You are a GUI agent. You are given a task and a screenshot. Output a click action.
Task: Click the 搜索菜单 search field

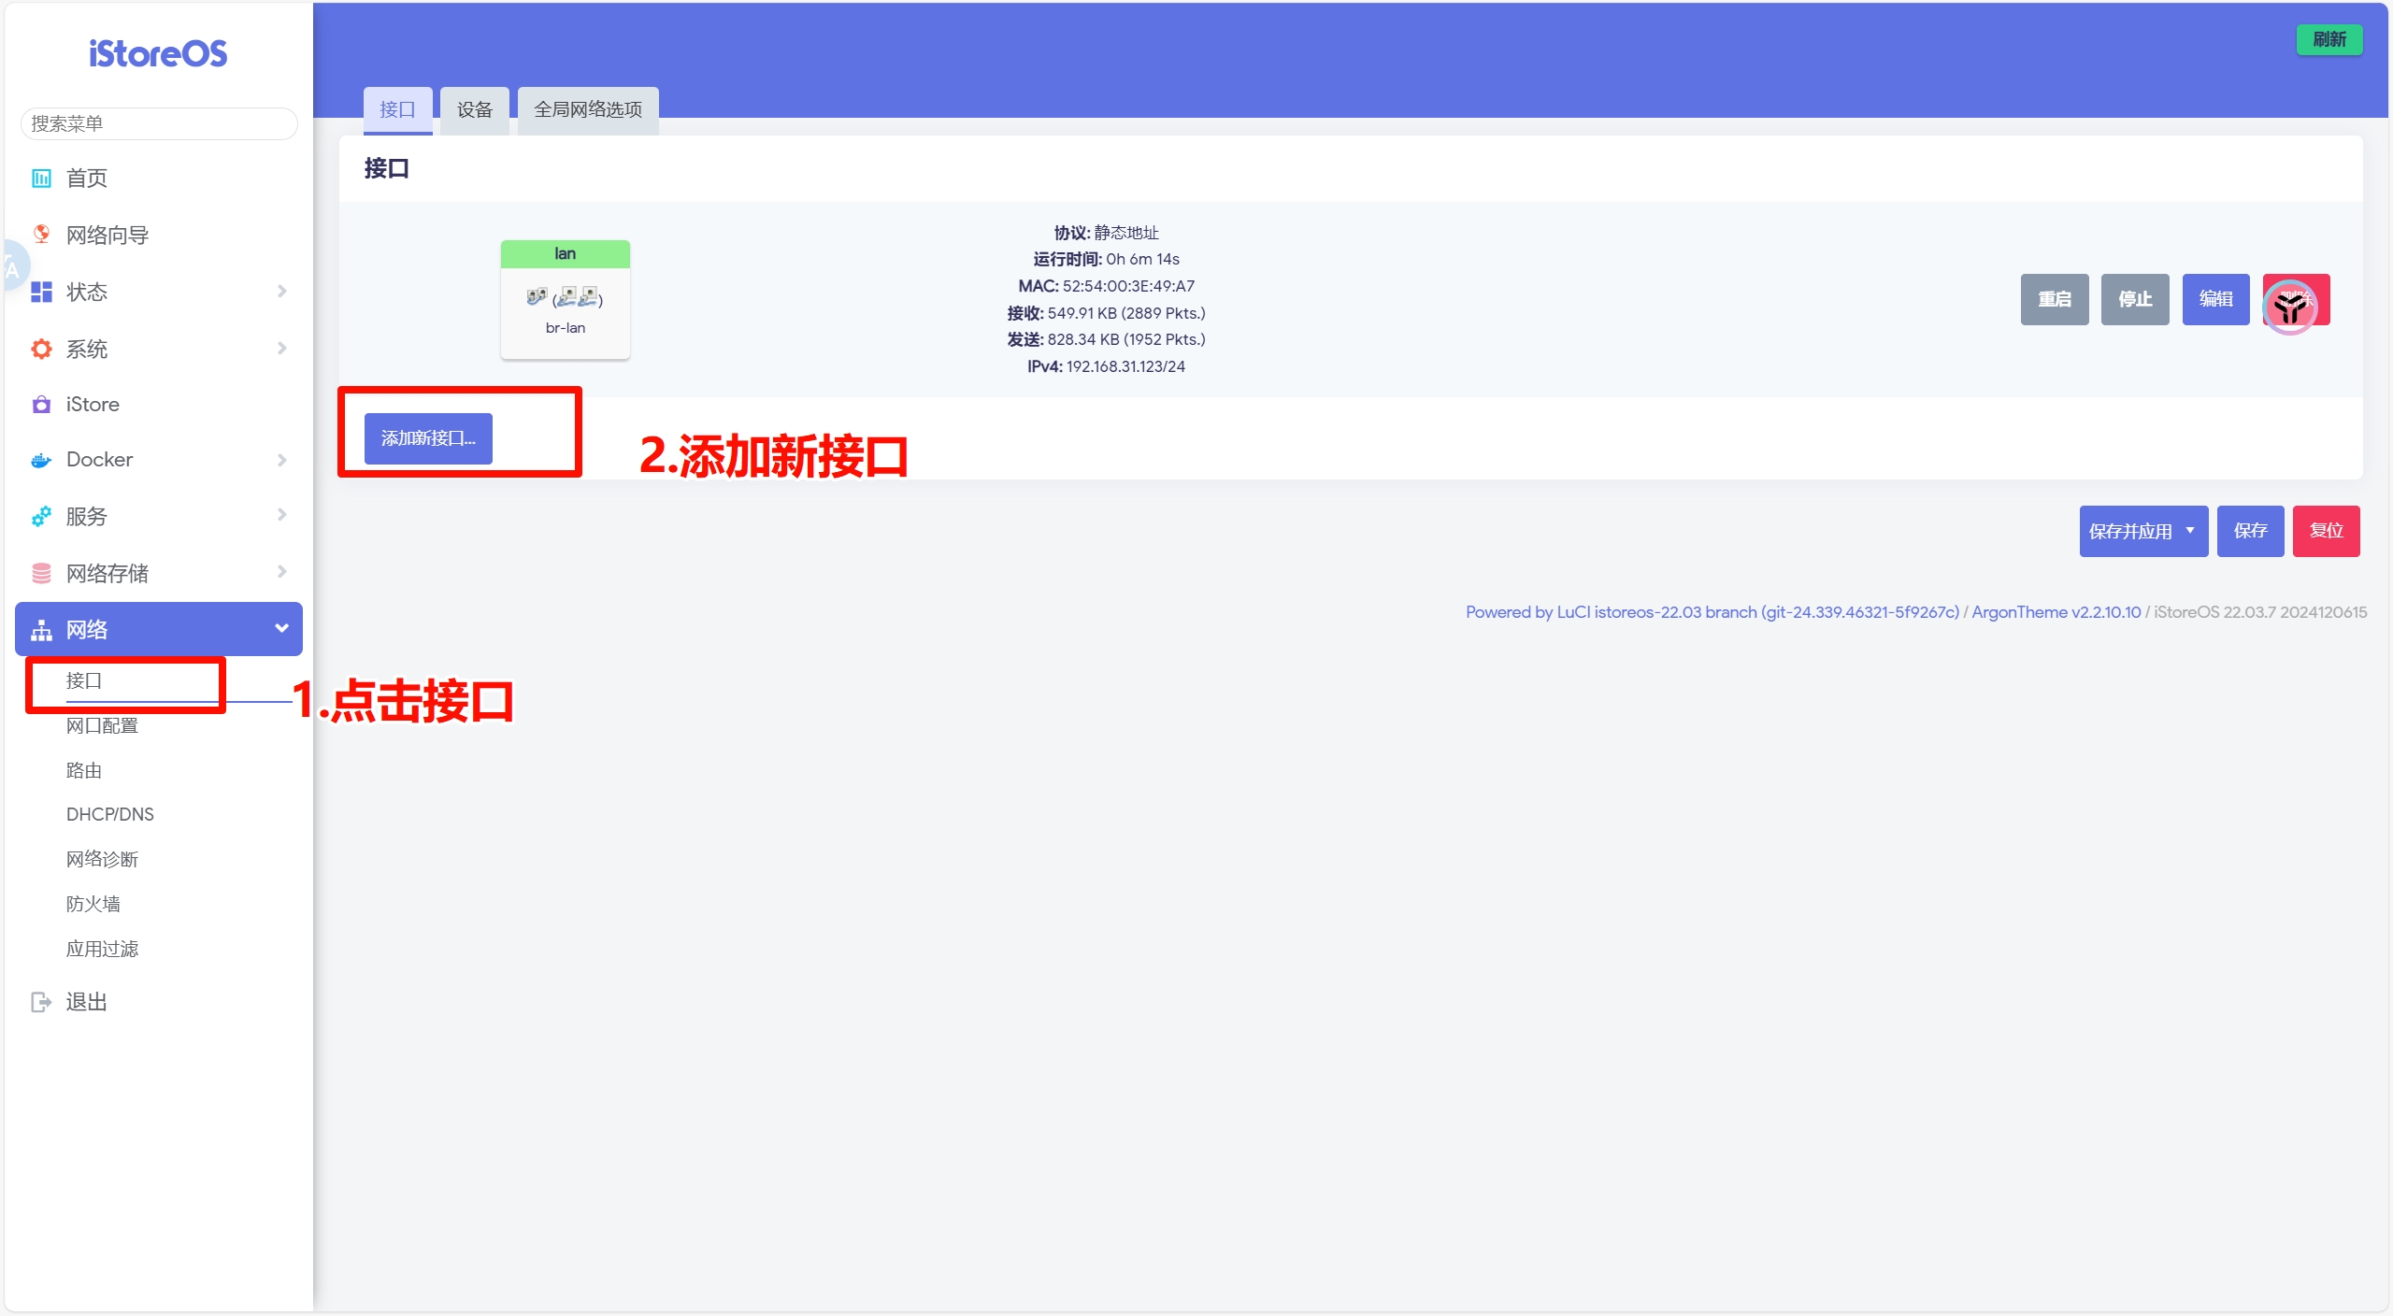pos(159,123)
